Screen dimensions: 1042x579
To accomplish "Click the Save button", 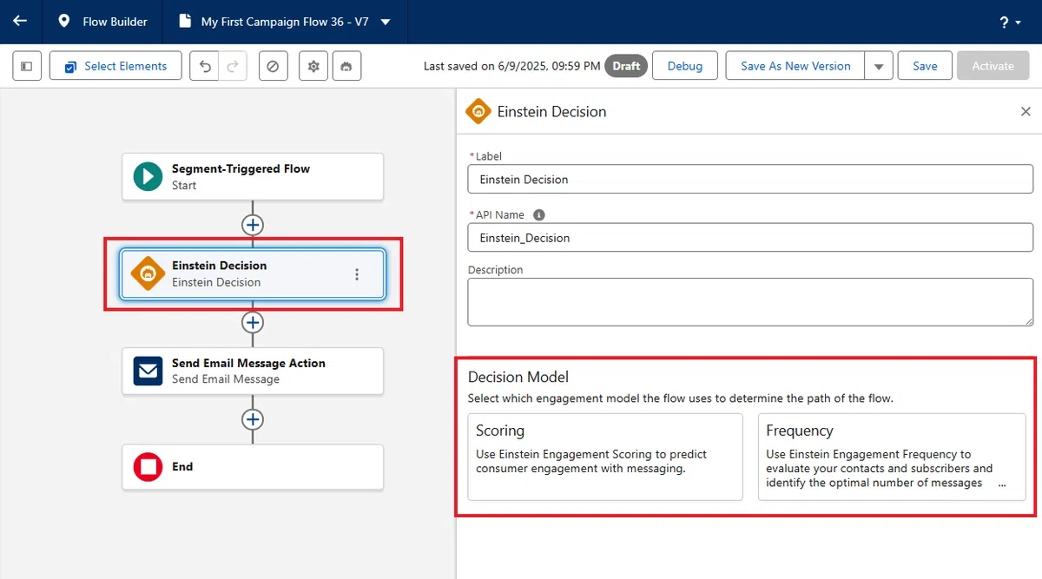I will coord(925,66).
